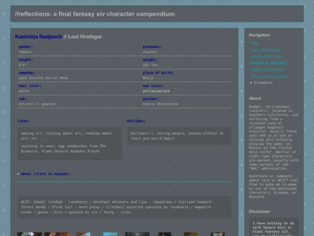Expand the Elsewhere section

tap(261, 83)
